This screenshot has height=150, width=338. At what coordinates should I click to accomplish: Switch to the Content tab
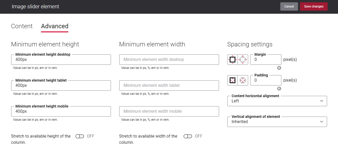click(x=22, y=26)
